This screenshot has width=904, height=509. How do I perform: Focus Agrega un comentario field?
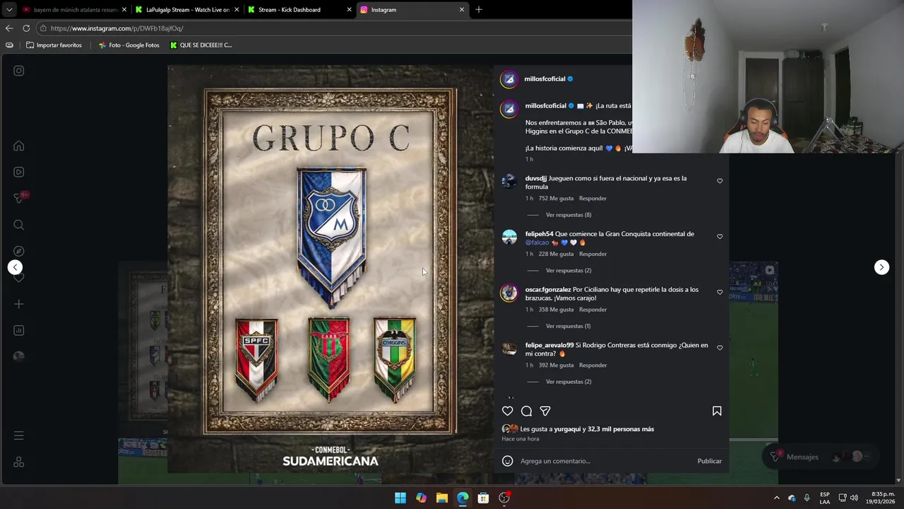point(604,461)
